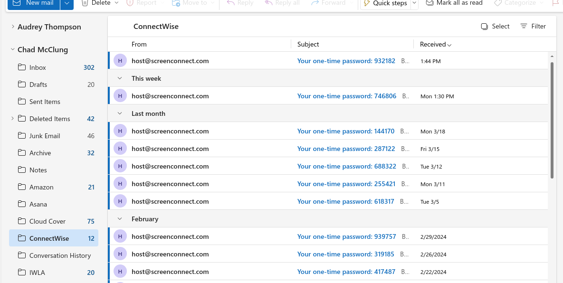Click the Junk Email folder icon
Image resolution: width=563 pixels, height=283 pixels.
tap(22, 136)
